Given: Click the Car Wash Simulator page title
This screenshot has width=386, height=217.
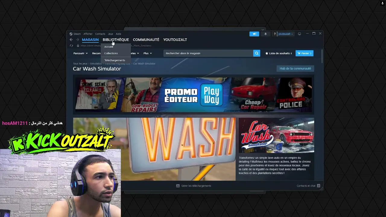Looking at the screenshot, I should [97, 69].
